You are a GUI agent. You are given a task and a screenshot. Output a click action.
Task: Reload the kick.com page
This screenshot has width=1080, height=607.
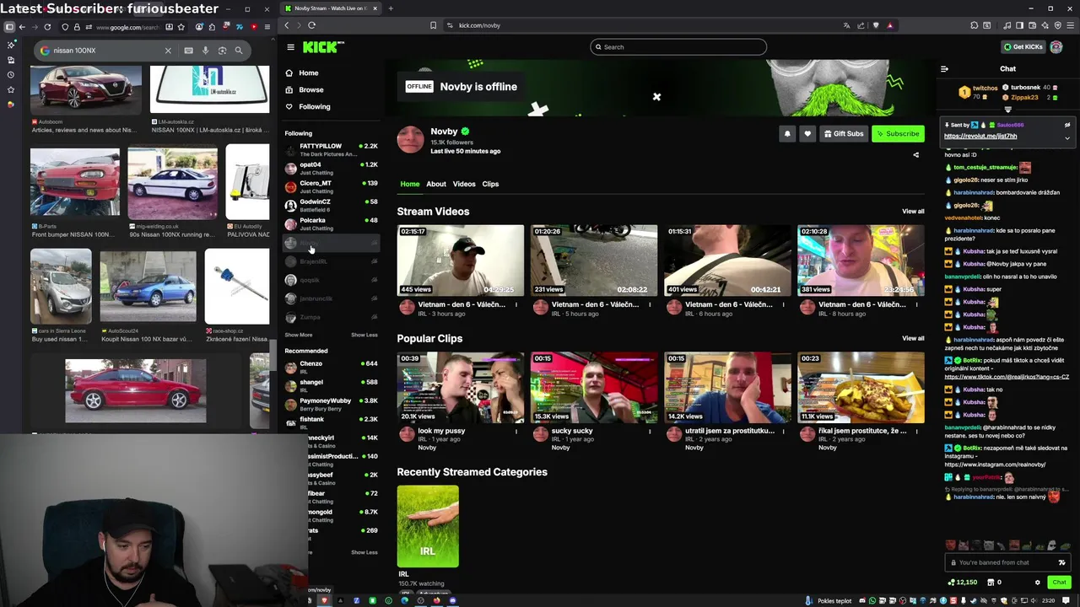[x=311, y=25]
